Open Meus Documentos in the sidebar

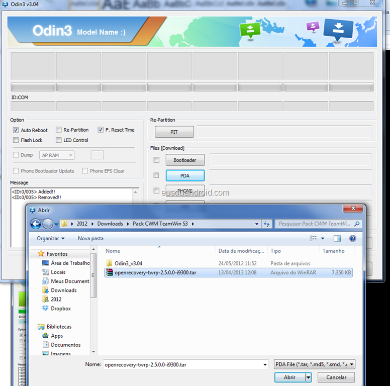(66, 281)
